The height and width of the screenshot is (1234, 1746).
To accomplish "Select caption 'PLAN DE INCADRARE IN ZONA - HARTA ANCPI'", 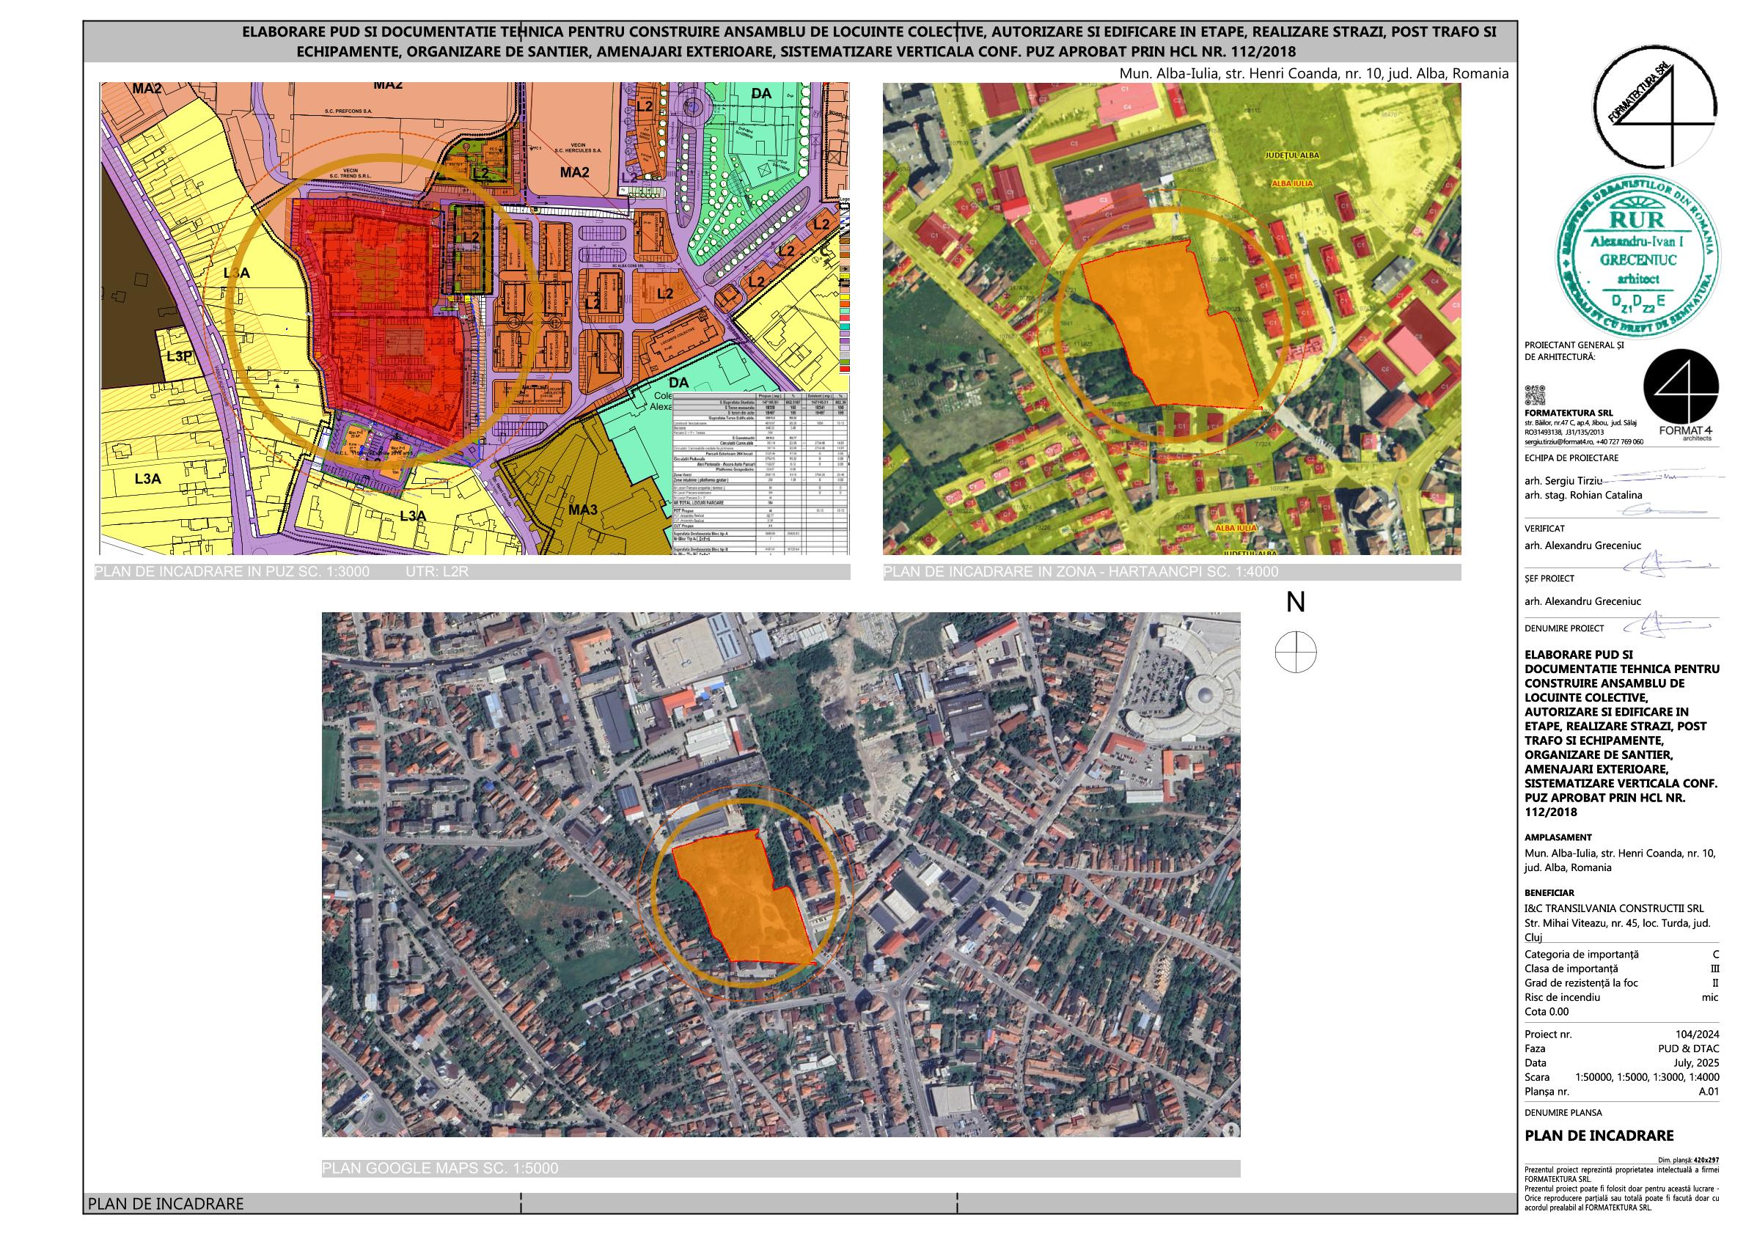I will (1082, 572).
